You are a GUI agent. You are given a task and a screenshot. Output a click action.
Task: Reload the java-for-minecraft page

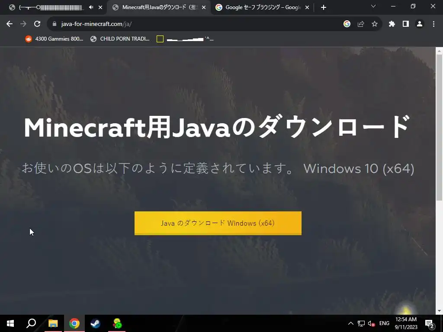pyautogui.click(x=37, y=24)
